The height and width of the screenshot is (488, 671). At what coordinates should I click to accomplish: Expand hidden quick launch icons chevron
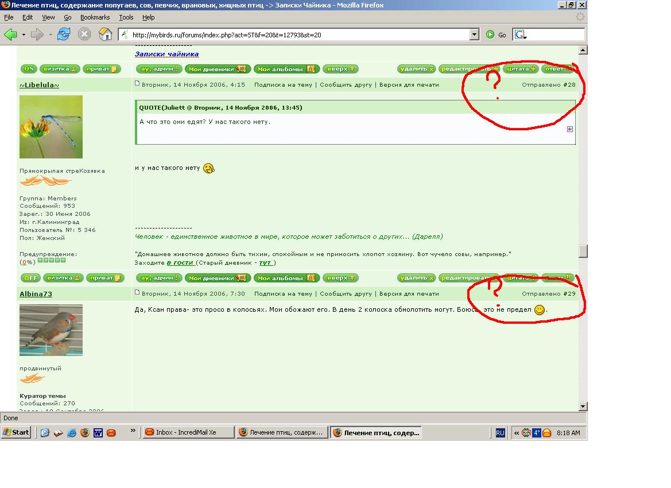coord(134,430)
